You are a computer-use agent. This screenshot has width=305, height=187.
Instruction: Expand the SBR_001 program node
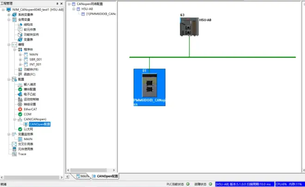[x=20, y=60]
